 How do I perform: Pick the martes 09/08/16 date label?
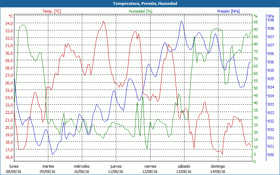48,169
